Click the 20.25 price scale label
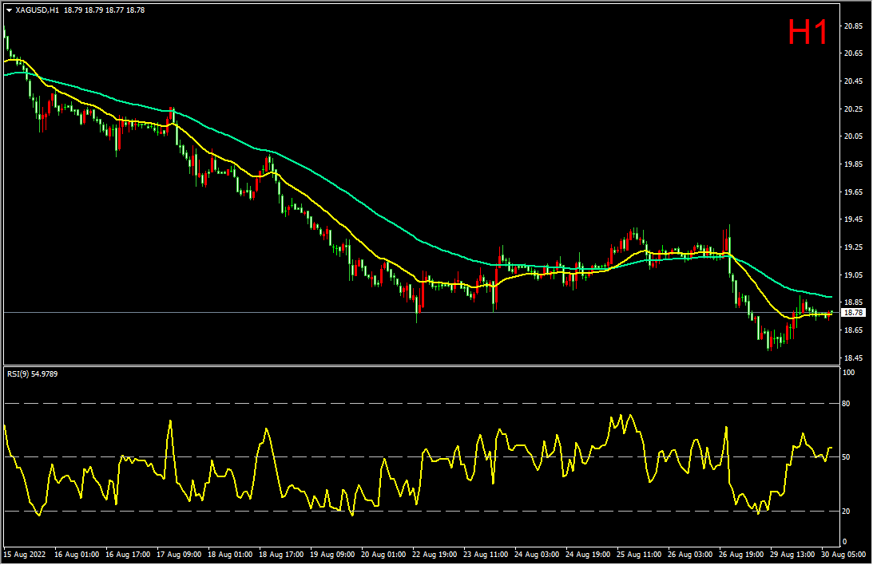Screen dimensions: 873x565 tap(854, 109)
